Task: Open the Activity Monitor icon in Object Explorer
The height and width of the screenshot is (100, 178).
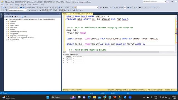Action: click(25, 17)
